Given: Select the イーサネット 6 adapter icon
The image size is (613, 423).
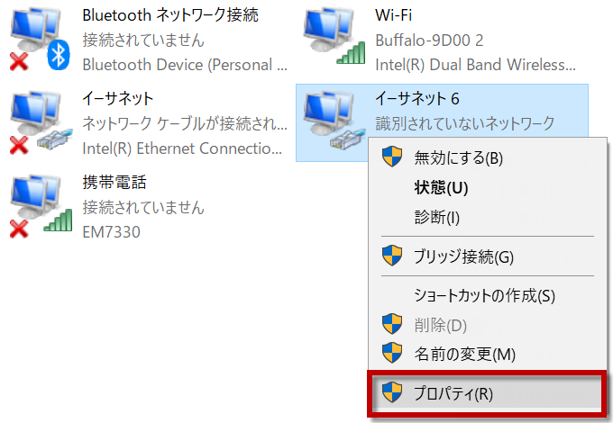Looking at the screenshot, I should 333,121.
